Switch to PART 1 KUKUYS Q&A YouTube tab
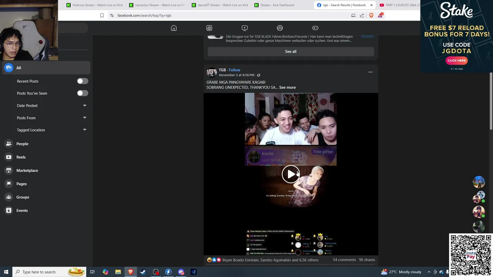Image resolution: width=493 pixels, height=277 pixels. pyautogui.click(x=399, y=5)
